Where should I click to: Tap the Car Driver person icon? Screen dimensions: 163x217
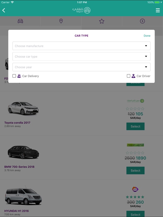pos(133,76)
